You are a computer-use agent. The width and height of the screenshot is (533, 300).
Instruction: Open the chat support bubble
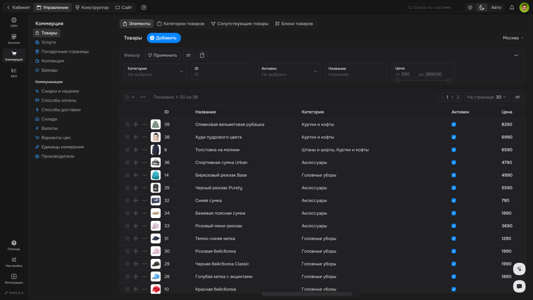click(519, 286)
